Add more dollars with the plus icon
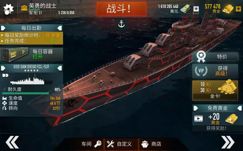This screenshot has width=243, height=151. pyautogui.click(x=196, y=9)
